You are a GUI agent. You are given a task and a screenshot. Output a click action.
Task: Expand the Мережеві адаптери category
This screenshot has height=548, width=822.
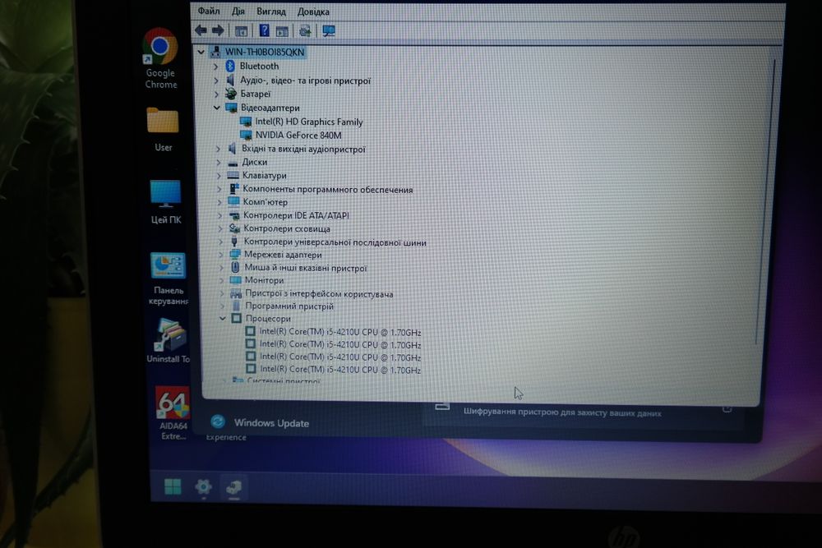point(220,255)
